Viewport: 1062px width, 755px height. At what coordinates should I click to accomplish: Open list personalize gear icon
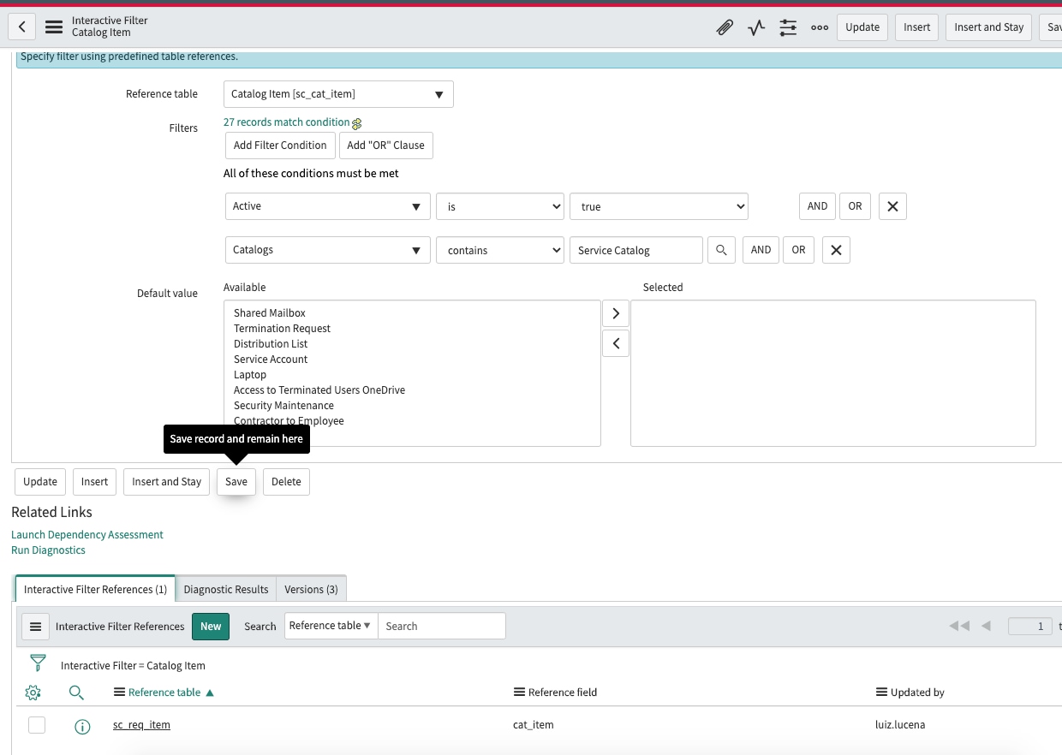pos(33,693)
